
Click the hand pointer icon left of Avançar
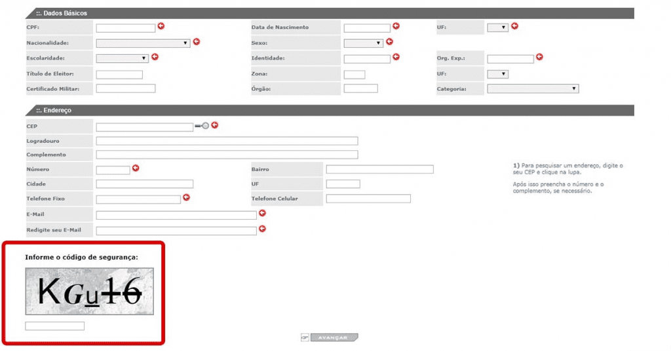pos(305,337)
